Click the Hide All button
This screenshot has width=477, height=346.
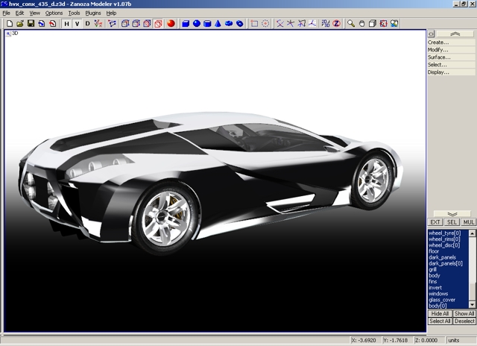(x=440, y=313)
